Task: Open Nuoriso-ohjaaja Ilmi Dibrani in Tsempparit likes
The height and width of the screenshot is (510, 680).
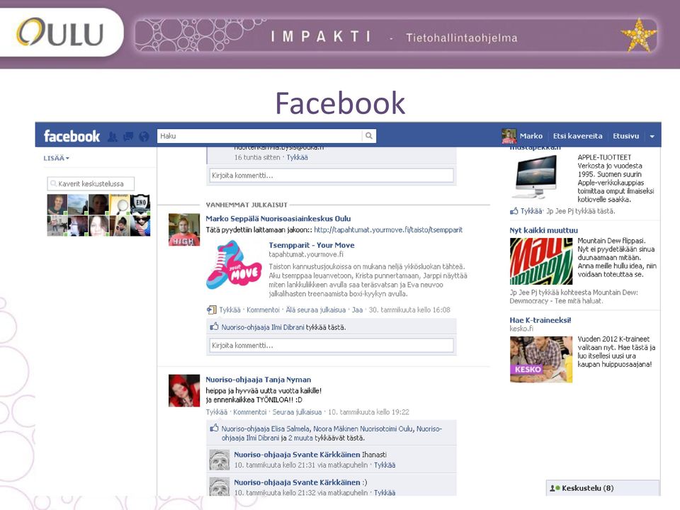Action: point(263,327)
